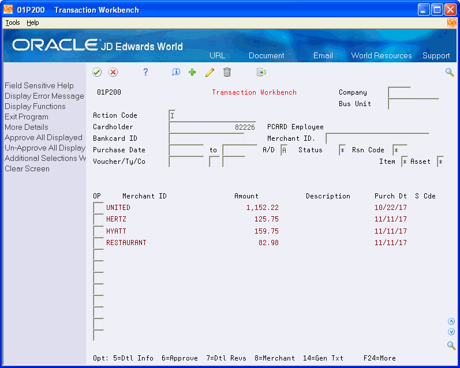
Task: Open the World Resources link
Action: pos(382,55)
